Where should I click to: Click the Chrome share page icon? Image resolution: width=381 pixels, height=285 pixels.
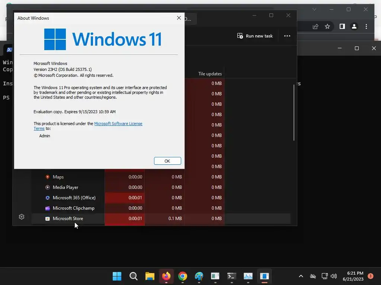(316, 26)
